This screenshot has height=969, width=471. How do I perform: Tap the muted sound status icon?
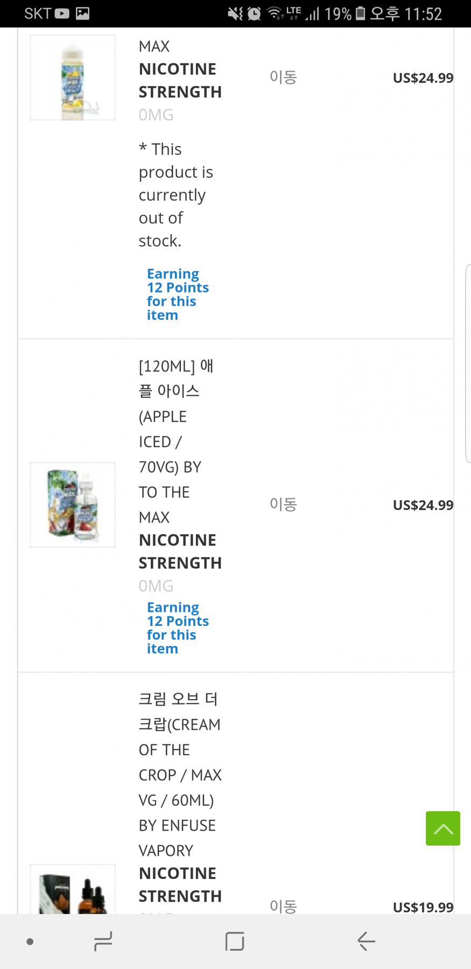point(235,13)
